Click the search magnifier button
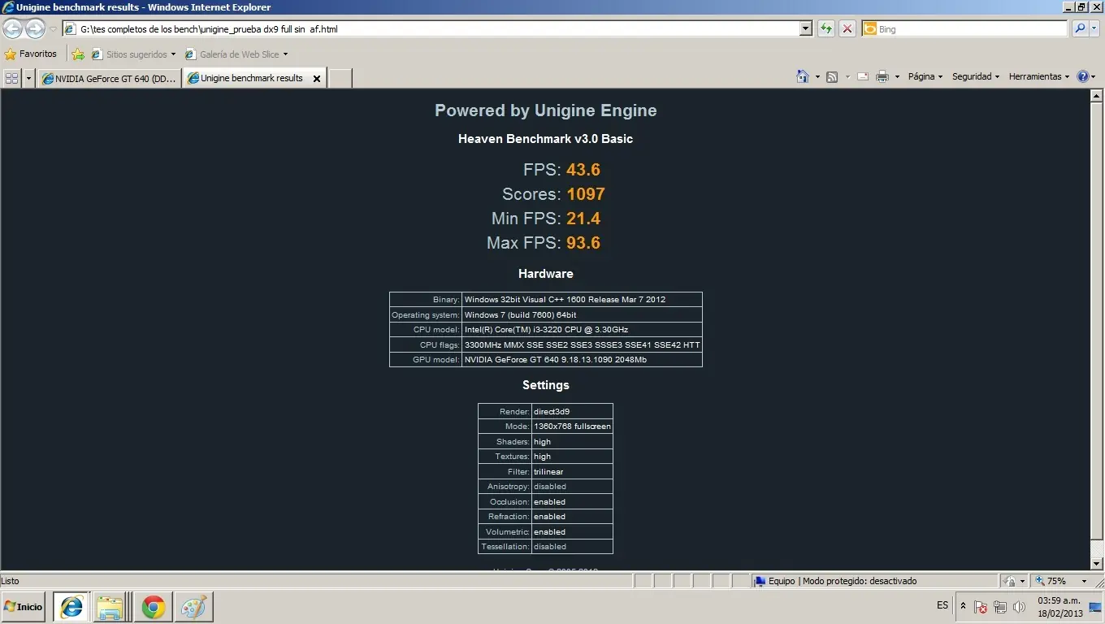 click(x=1079, y=28)
